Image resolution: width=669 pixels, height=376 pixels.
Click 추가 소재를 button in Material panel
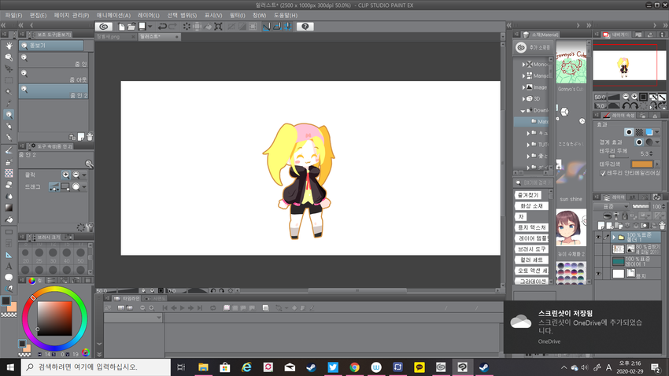coord(533,48)
